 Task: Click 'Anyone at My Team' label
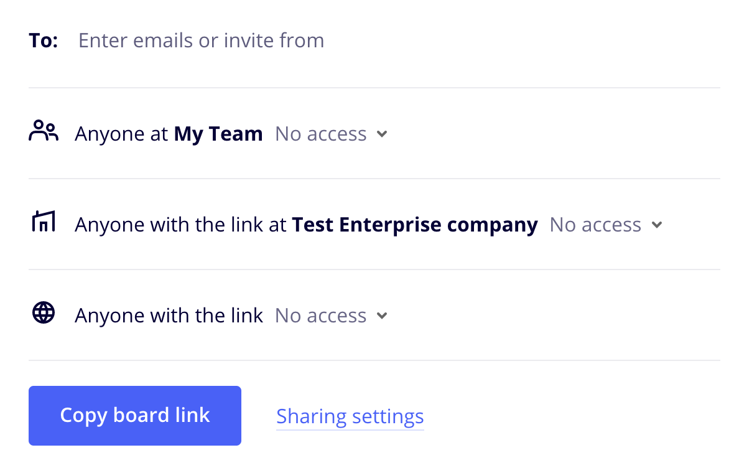coord(169,134)
